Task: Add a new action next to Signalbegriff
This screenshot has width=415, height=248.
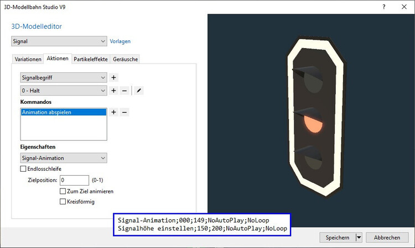Action: coord(113,78)
